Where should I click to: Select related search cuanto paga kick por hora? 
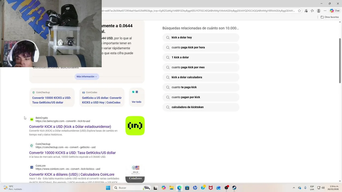[201, 47]
